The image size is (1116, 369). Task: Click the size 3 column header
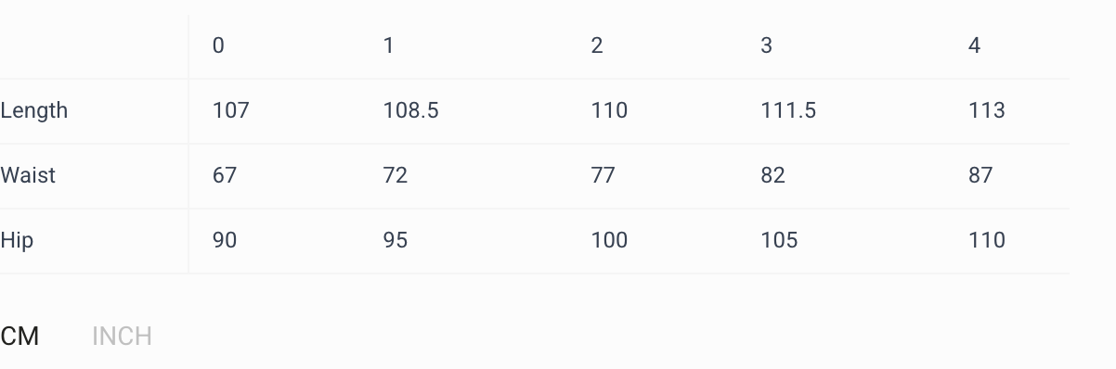(x=766, y=45)
